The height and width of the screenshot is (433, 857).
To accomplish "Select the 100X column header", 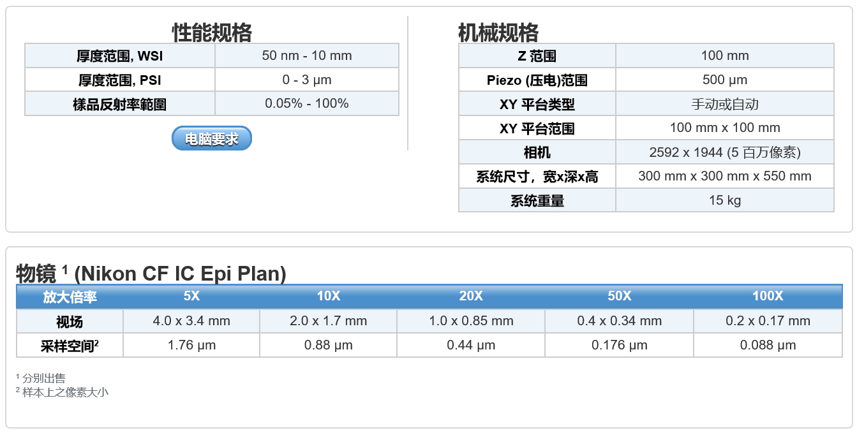I will [768, 297].
